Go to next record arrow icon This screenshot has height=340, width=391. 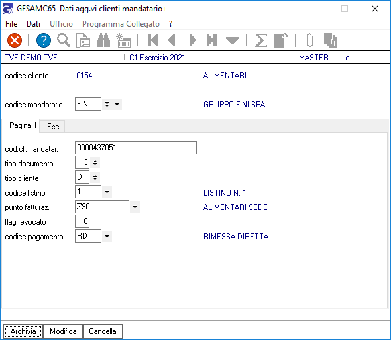click(192, 40)
